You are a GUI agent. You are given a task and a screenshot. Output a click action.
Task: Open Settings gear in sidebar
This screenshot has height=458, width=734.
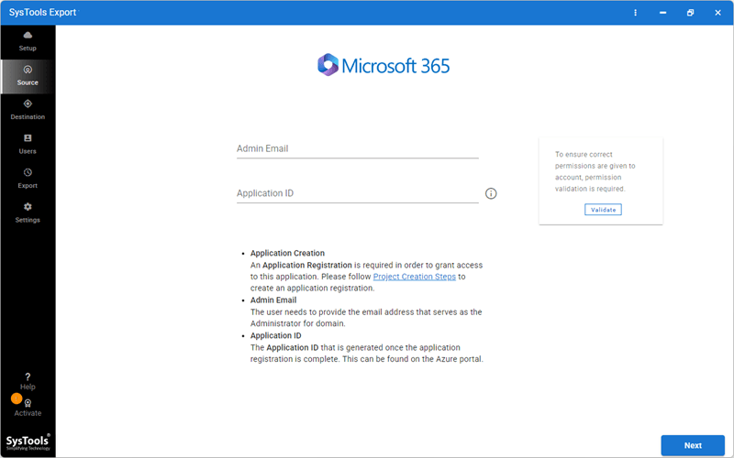tap(28, 213)
